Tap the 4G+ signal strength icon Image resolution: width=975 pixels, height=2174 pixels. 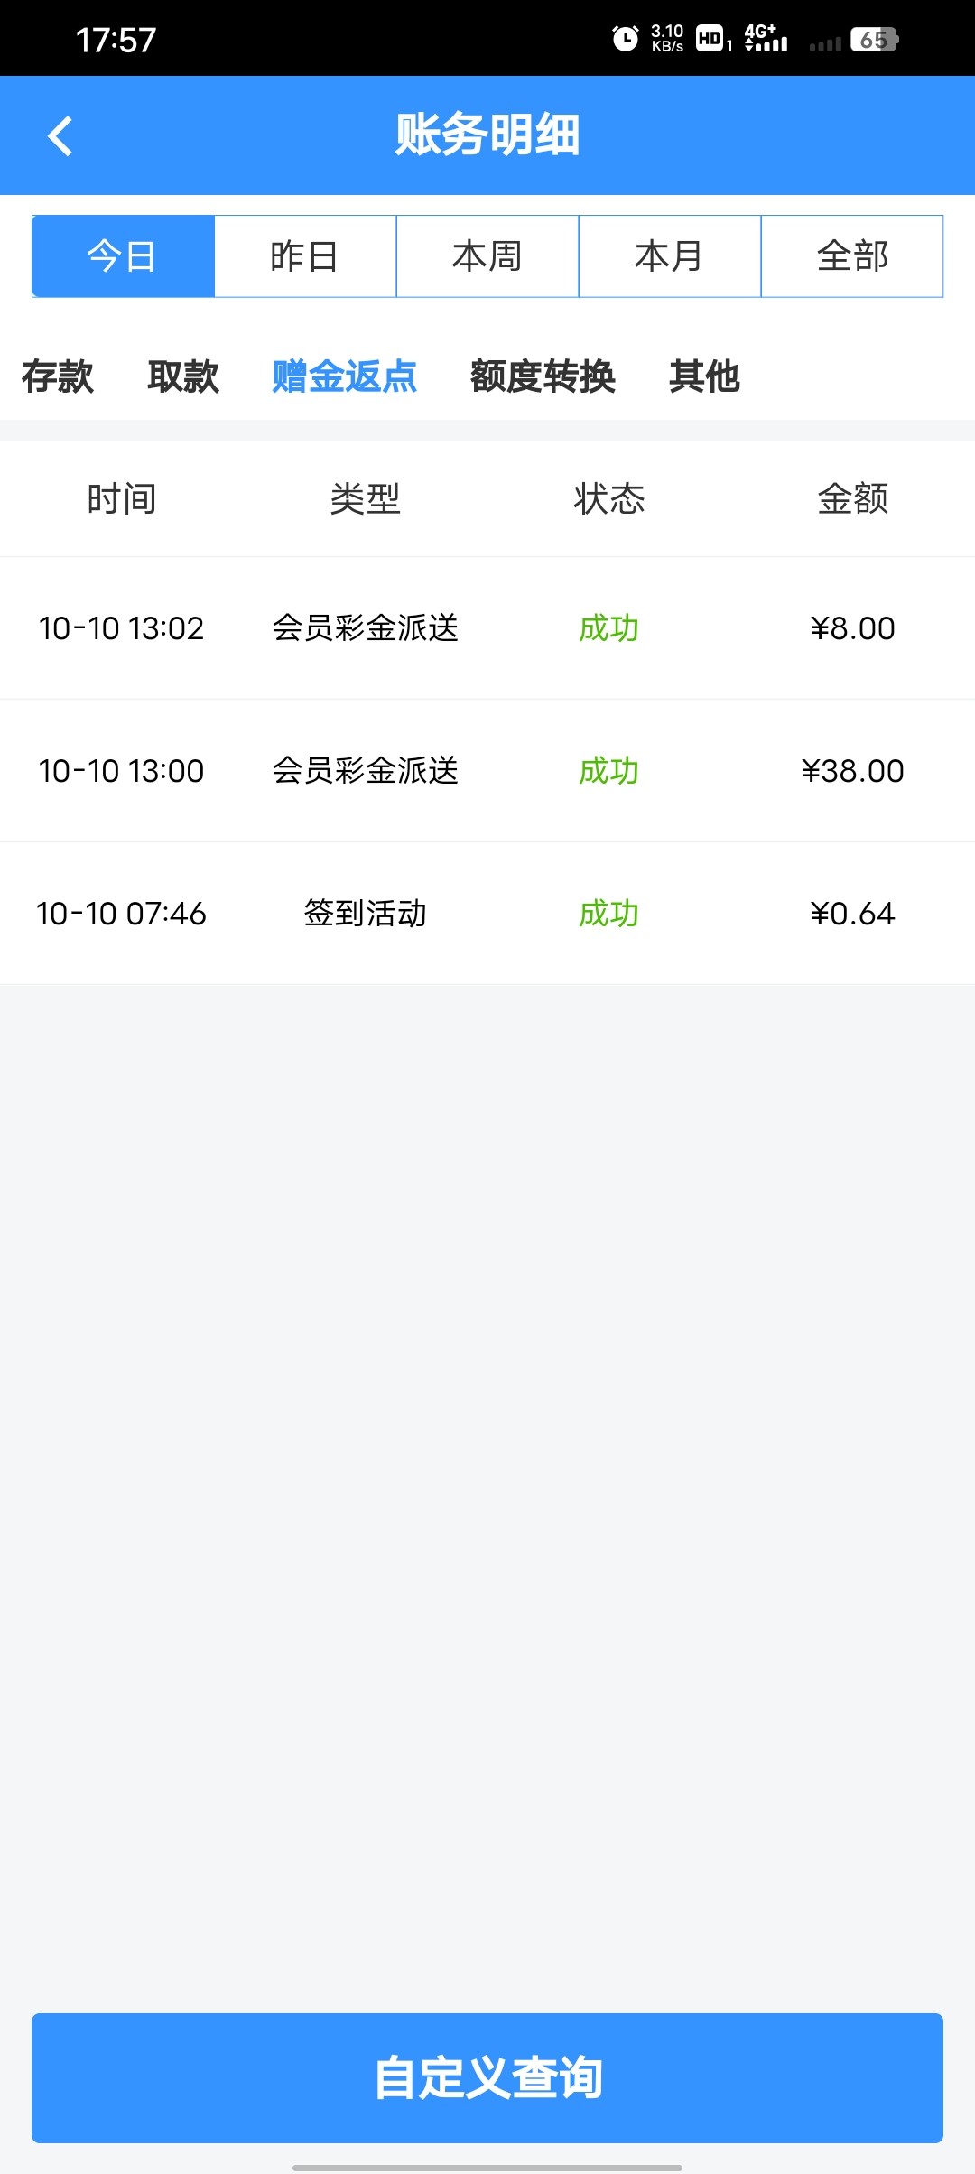(x=766, y=39)
